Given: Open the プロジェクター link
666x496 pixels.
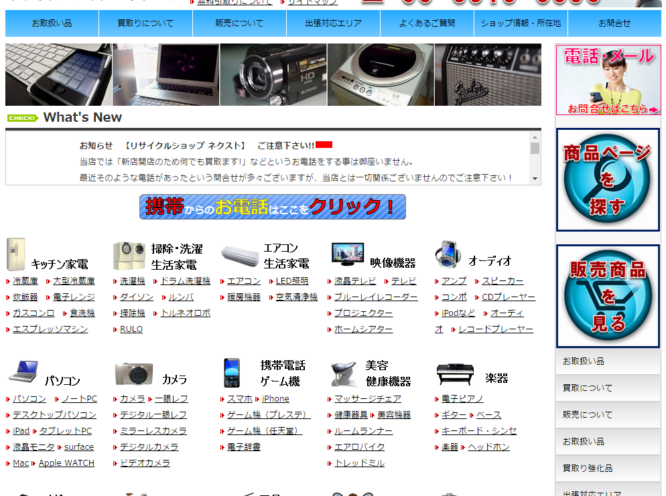Looking at the screenshot, I should (x=364, y=313).
